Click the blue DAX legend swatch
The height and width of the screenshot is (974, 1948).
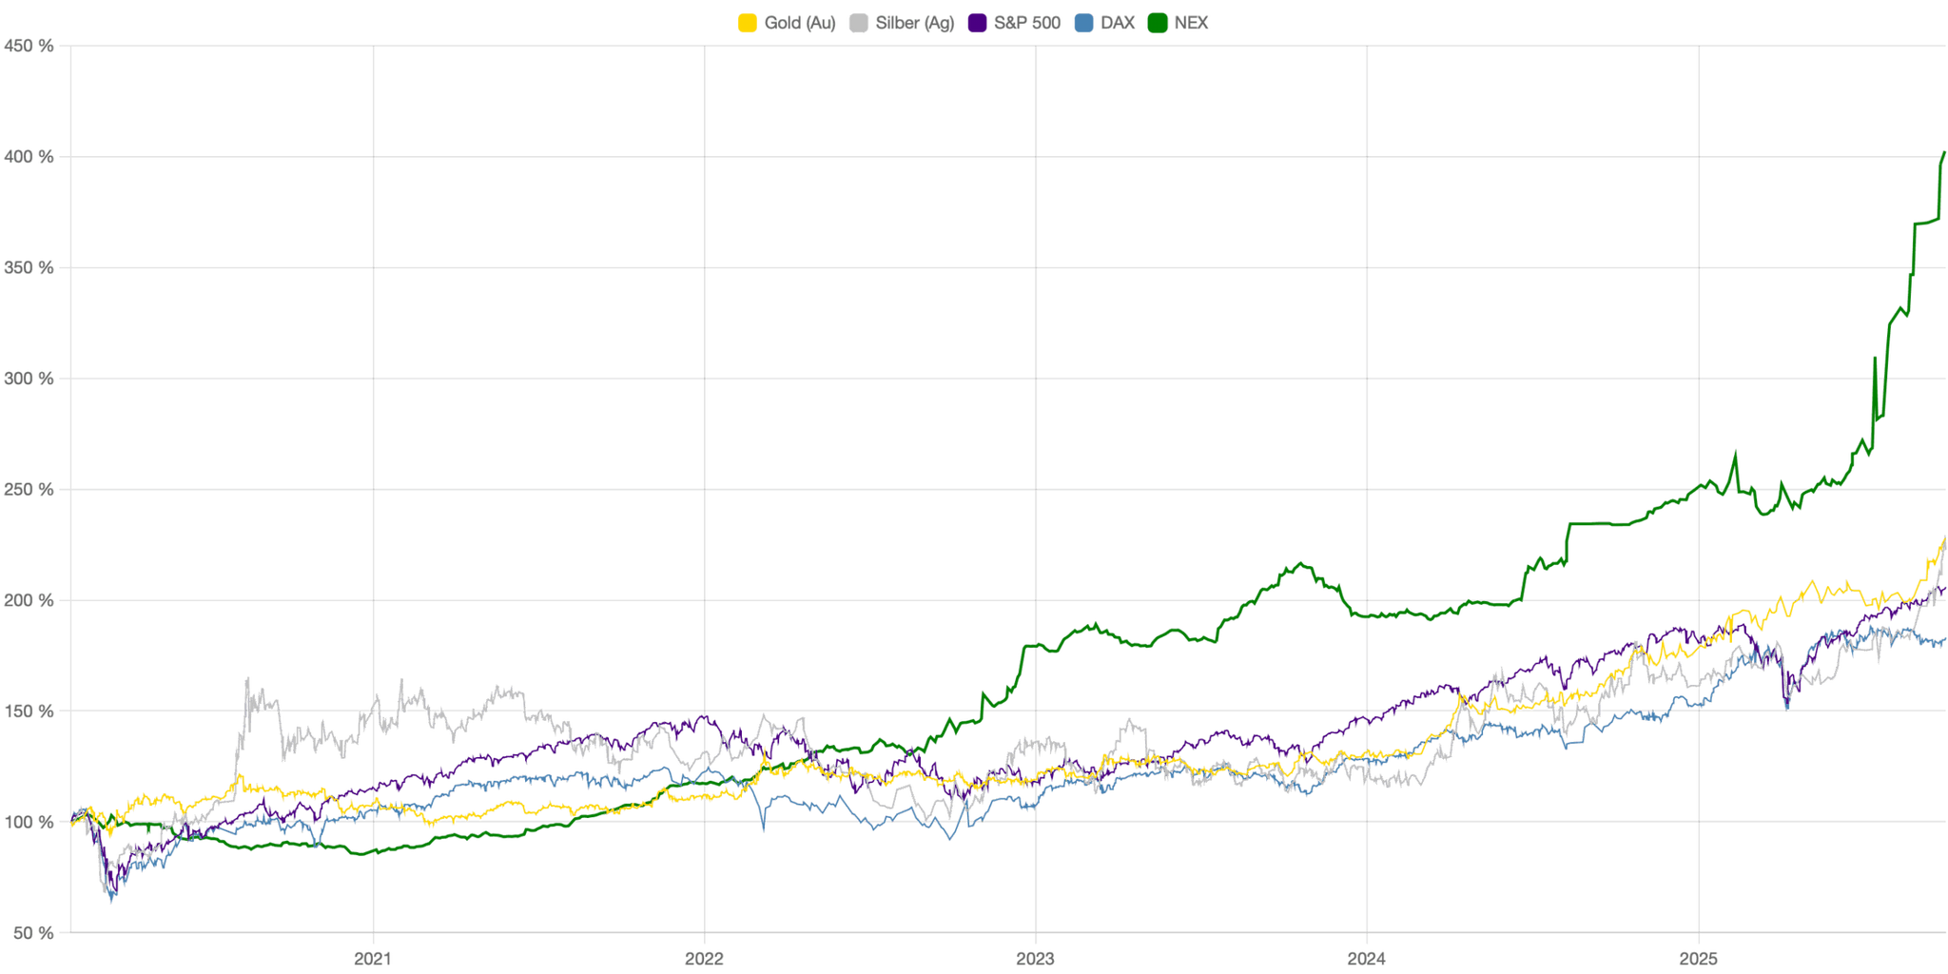click(x=1083, y=23)
